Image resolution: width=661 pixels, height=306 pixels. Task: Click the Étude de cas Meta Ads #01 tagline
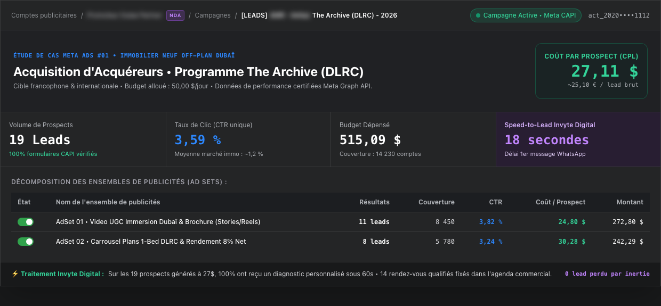(x=124, y=55)
